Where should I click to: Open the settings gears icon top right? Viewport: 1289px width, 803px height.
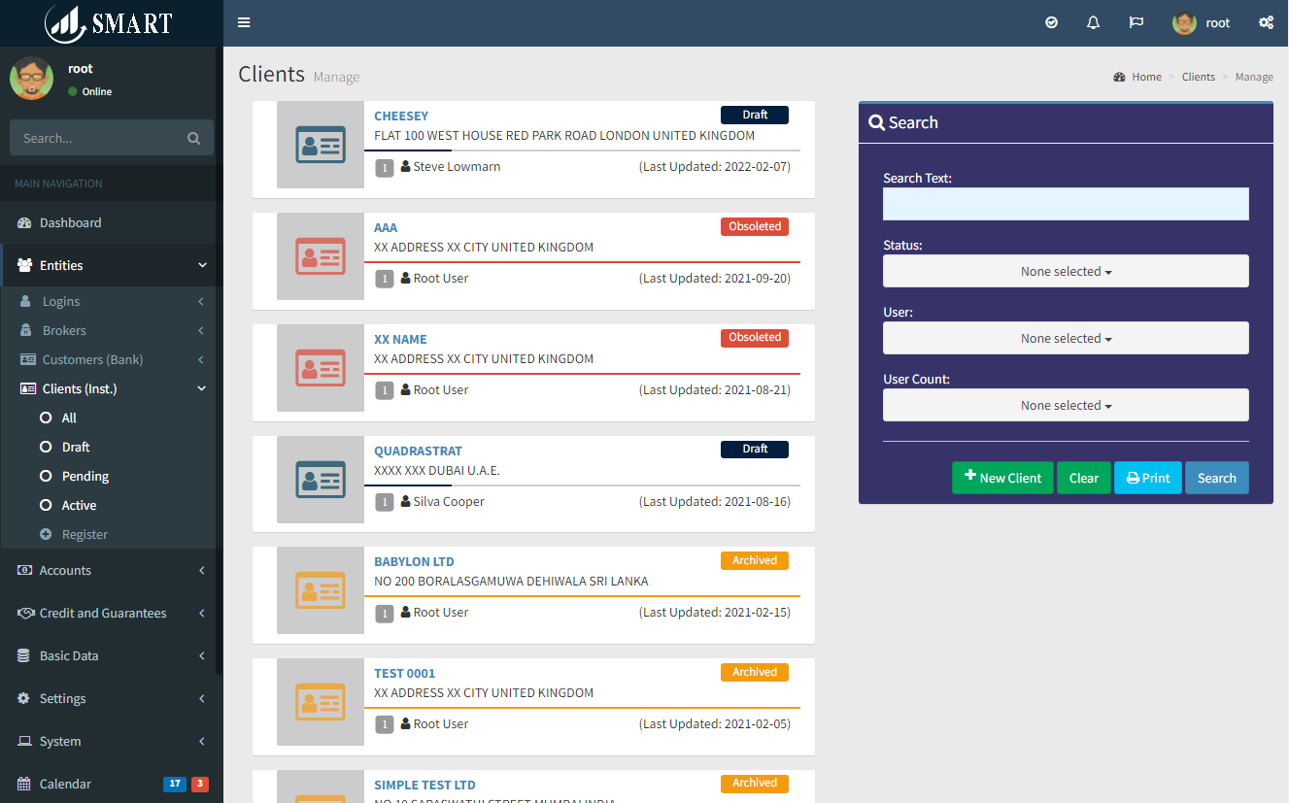1266,22
